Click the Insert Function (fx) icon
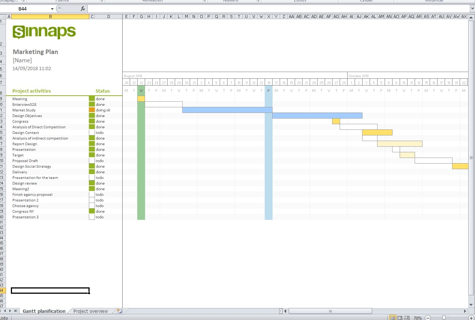This screenshot has width=475, height=320. [x=83, y=8]
